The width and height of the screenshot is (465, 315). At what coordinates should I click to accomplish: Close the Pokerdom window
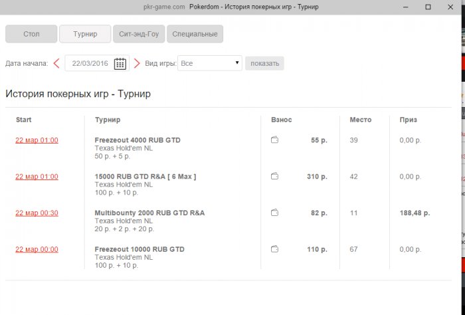450,7
